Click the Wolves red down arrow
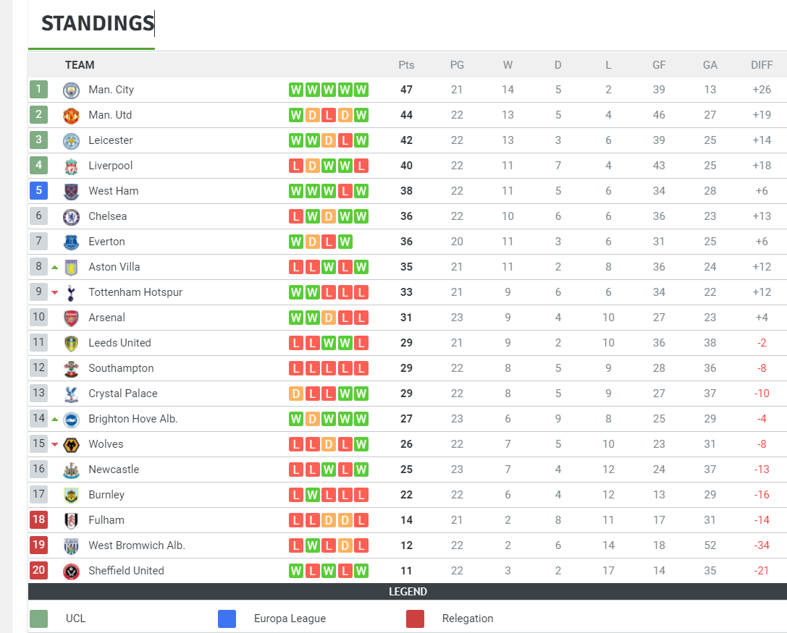The image size is (787, 633). point(55,444)
